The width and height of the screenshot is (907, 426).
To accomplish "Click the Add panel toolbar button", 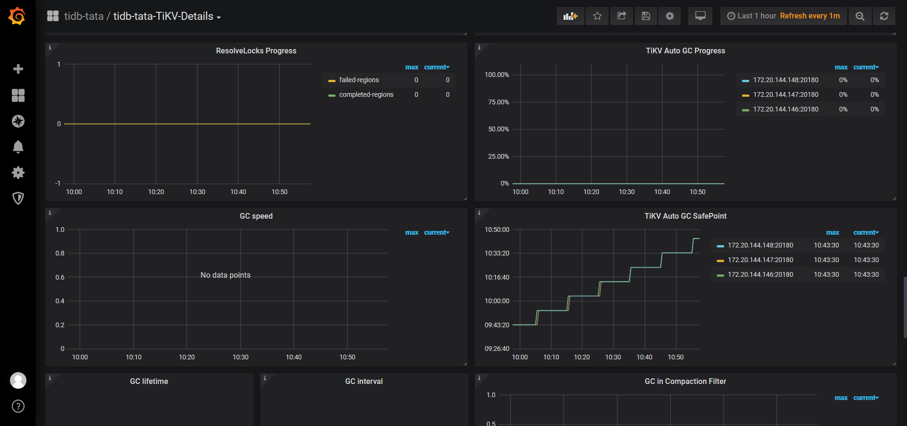I will pos(570,16).
